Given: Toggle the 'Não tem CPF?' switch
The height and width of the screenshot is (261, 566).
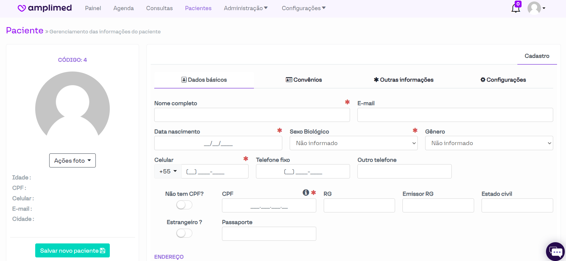Looking at the screenshot, I should [184, 205].
